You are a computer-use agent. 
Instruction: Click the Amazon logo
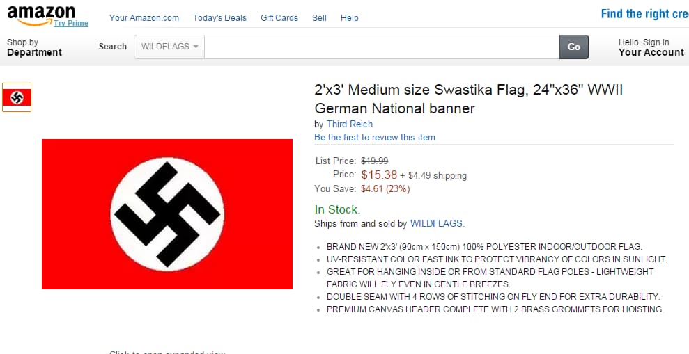(x=40, y=13)
